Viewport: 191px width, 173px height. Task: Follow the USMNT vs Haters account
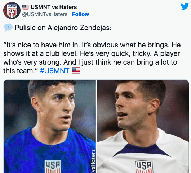pyautogui.click(x=80, y=14)
